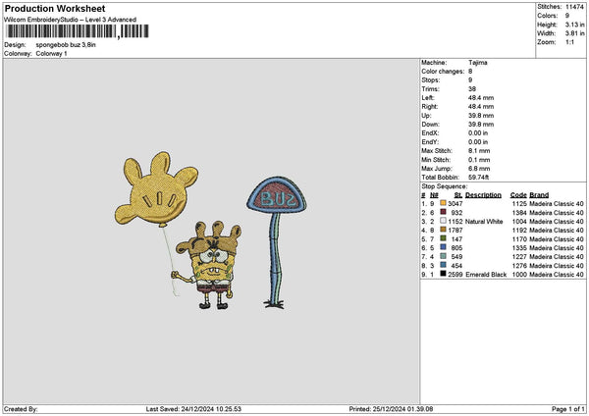Click the 'St.' column header

pyautogui.click(x=457, y=195)
